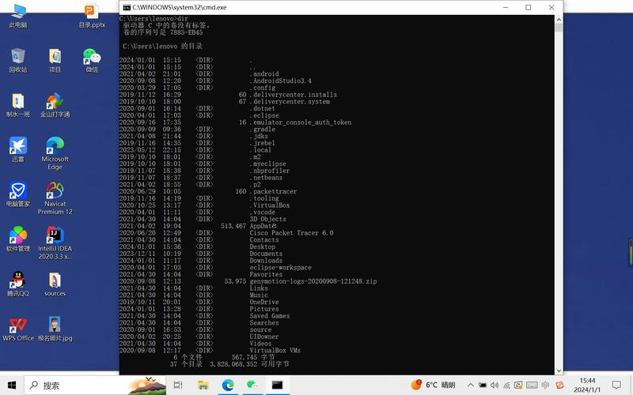Screen dimensions: 633x395
Task: Open the volume tray icon
Action: [495, 385]
